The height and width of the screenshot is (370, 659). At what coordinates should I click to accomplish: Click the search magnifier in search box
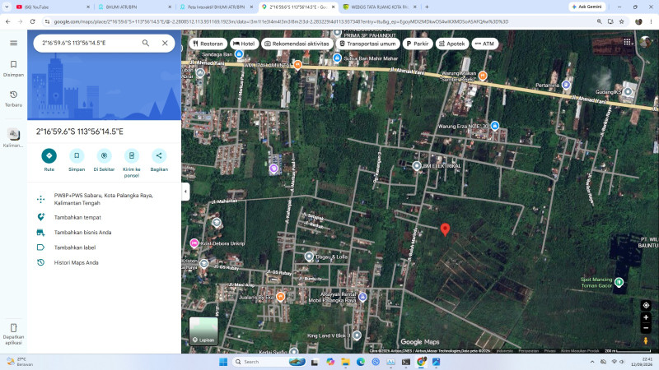click(146, 43)
